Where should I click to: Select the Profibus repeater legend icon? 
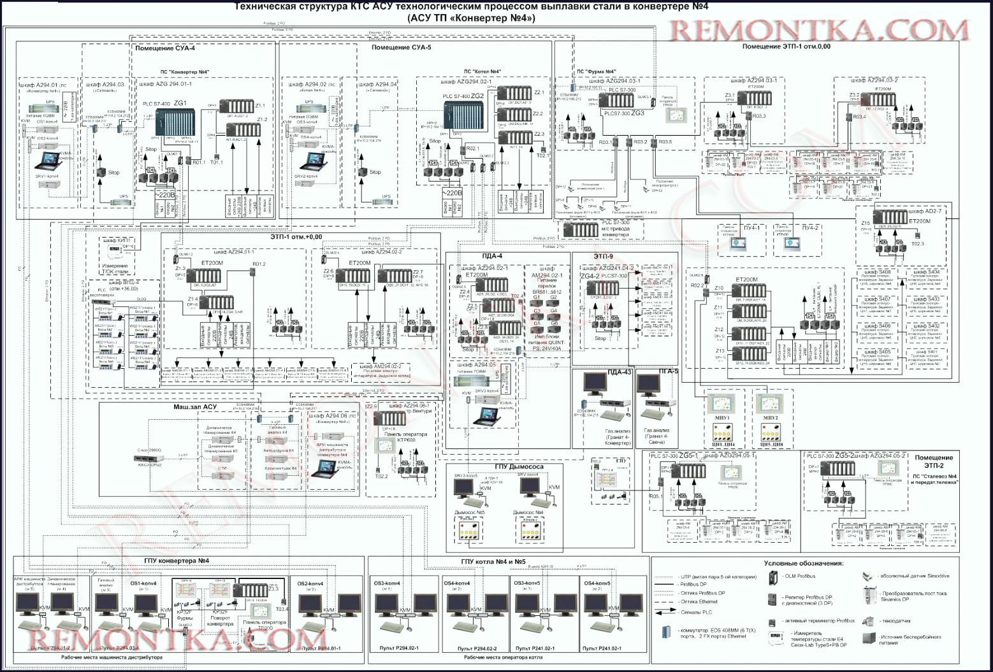click(x=773, y=599)
